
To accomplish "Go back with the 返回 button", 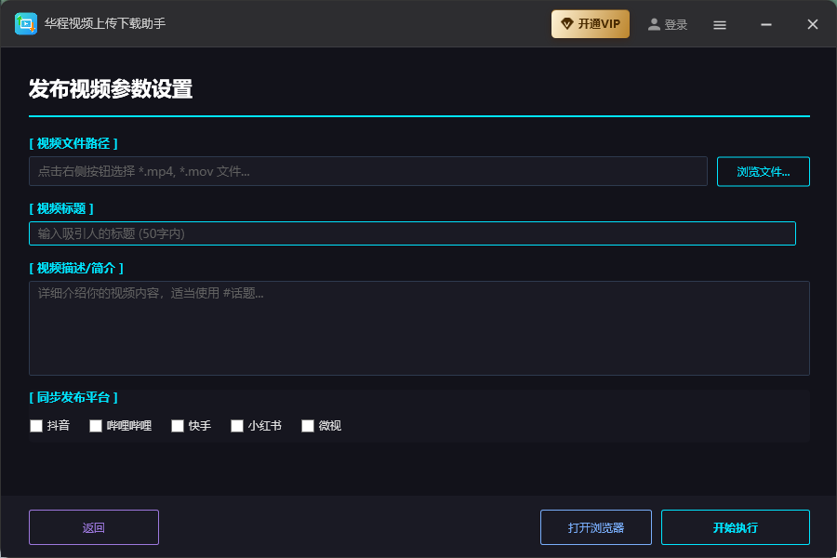I will [94, 527].
